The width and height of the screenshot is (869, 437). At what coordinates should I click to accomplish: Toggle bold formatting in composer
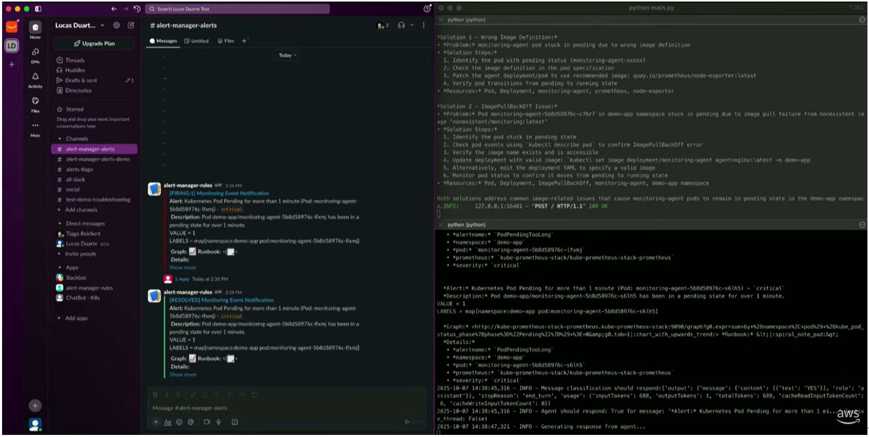tap(155, 394)
